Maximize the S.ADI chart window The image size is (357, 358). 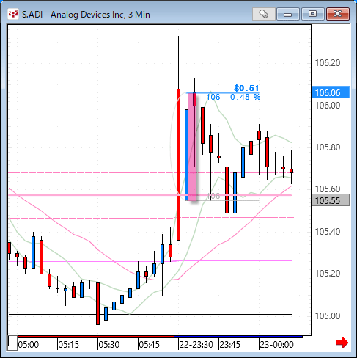(x=312, y=14)
